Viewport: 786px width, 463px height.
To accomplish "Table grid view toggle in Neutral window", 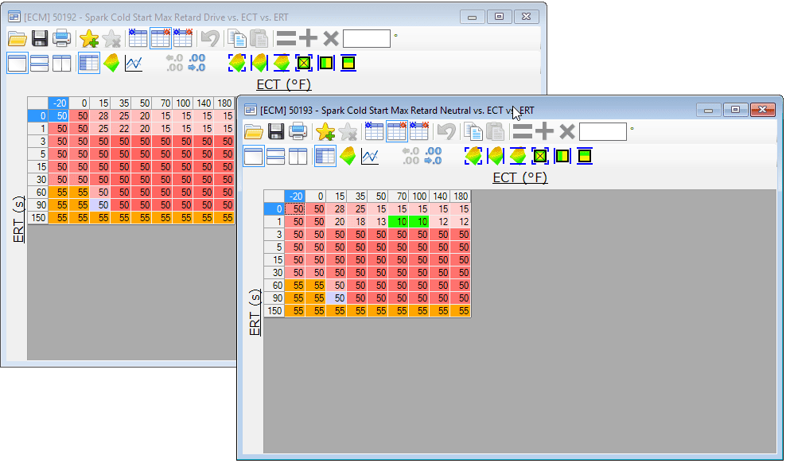I will tap(325, 157).
